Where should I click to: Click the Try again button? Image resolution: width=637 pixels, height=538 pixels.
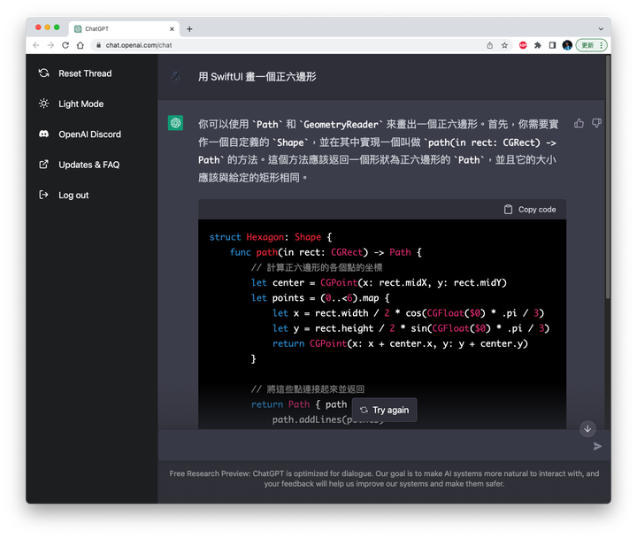tap(384, 410)
